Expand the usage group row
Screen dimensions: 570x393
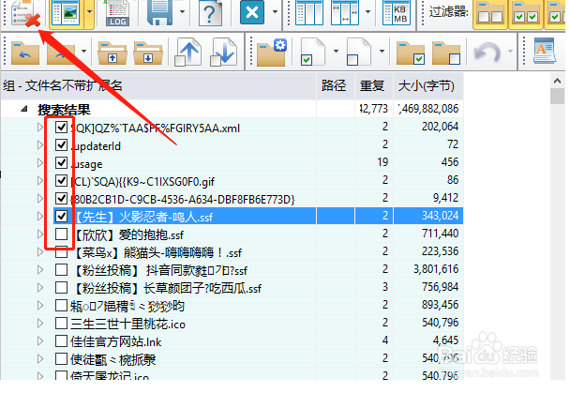pyautogui.click(x=40, y=163)
